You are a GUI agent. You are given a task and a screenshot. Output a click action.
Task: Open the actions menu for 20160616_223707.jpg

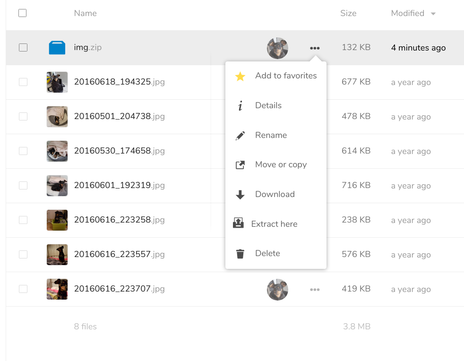(315, 289)
